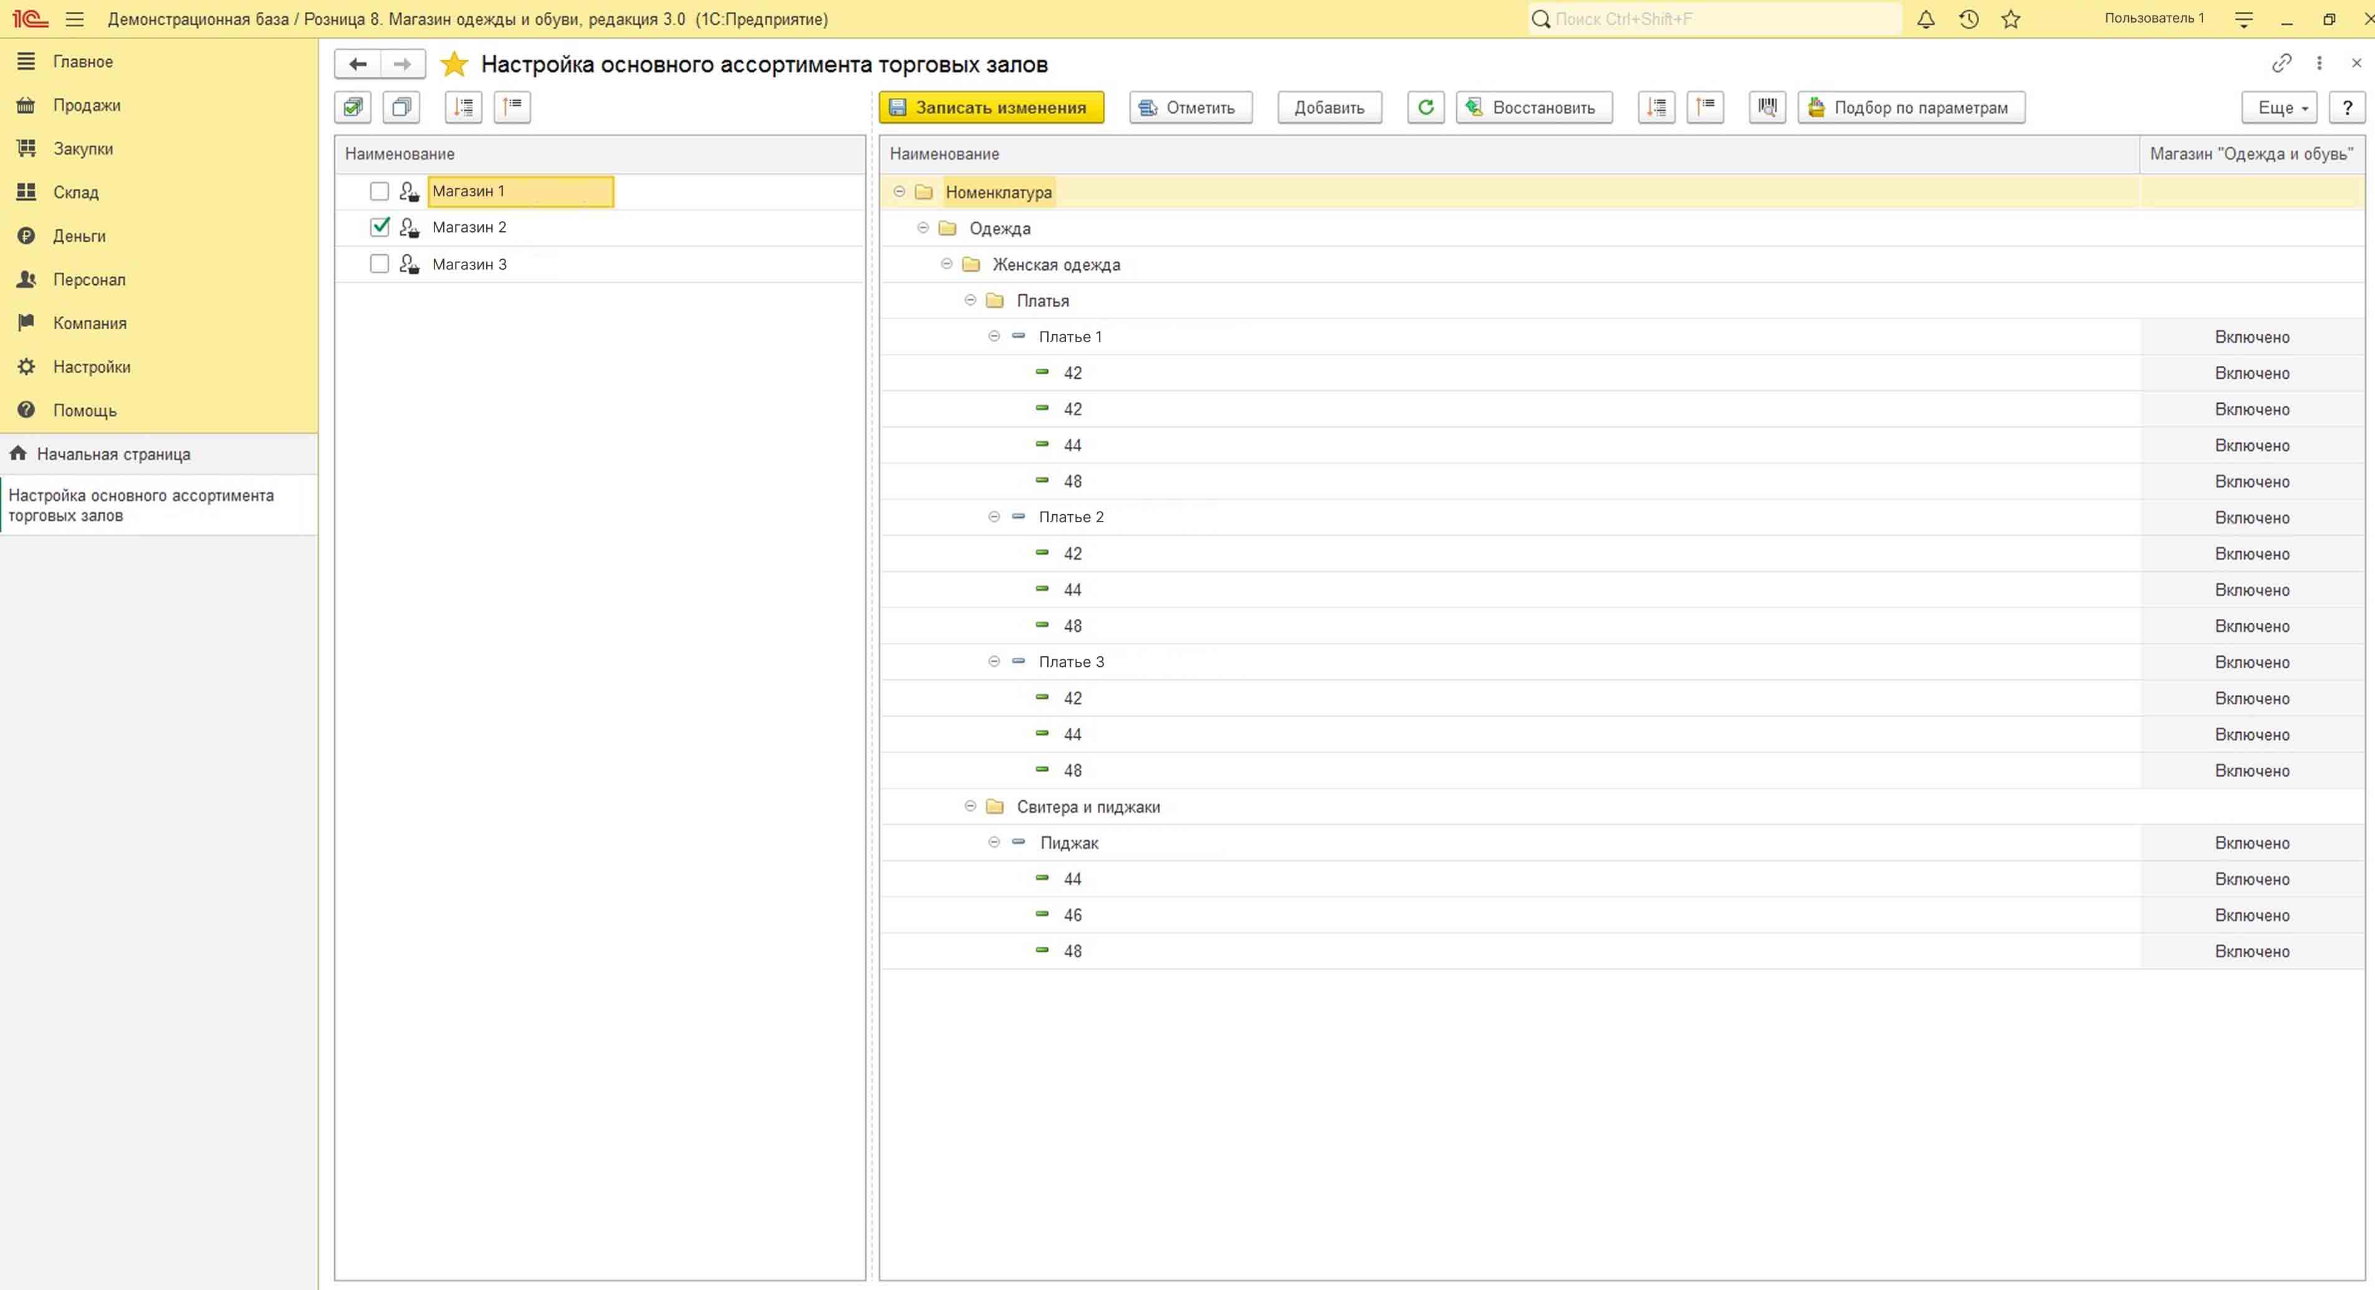Uncheck all stores icon in left panel

[x=401, y=107]
